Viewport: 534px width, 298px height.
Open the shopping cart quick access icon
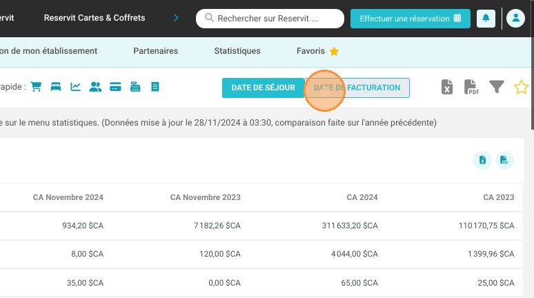36,87
